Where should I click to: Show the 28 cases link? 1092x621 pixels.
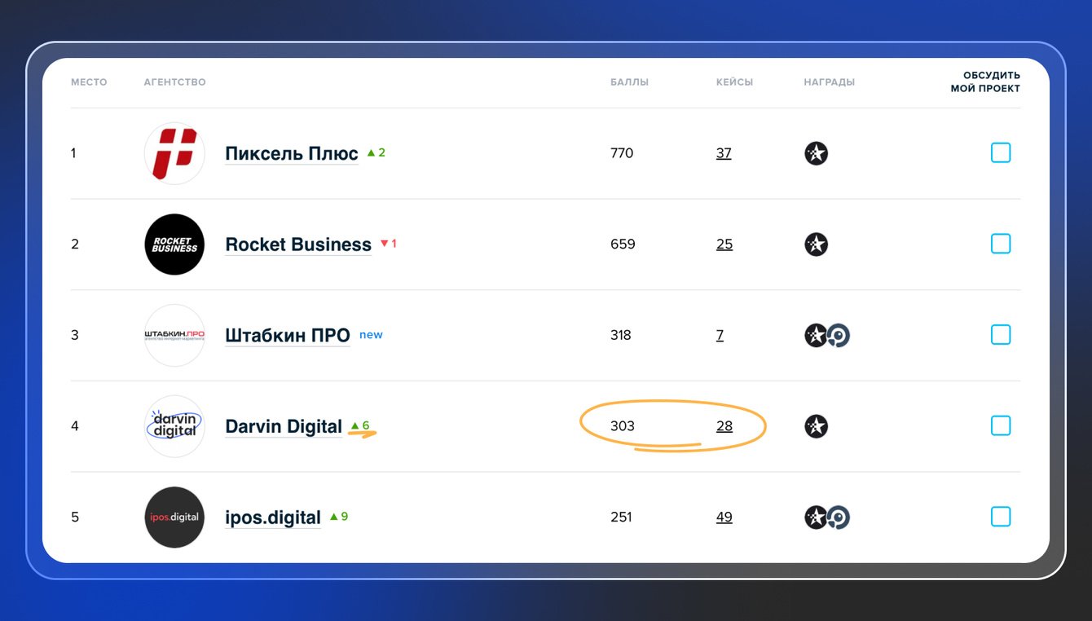[x=724, y=426]
